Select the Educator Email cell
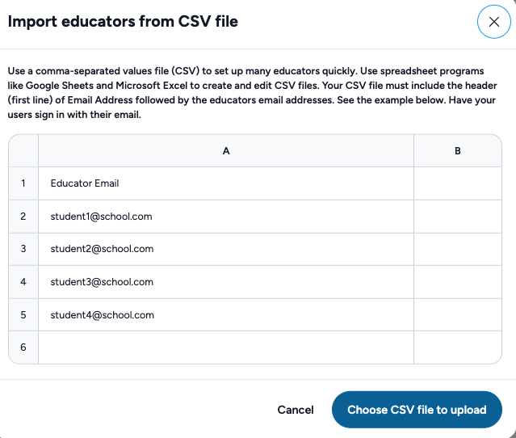Screen dimensions: 516x438 click(x=226, y=183)
